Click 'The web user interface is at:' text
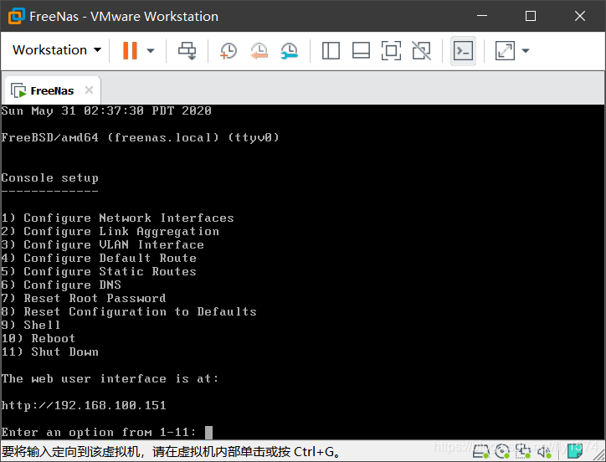 110,378
